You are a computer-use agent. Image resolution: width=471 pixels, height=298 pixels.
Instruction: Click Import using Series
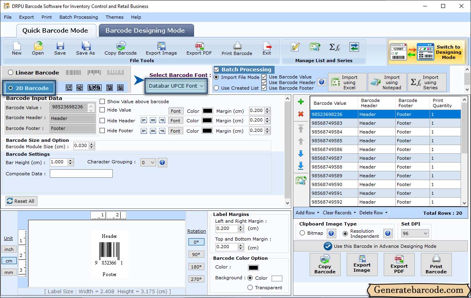(x=427, y=82)
